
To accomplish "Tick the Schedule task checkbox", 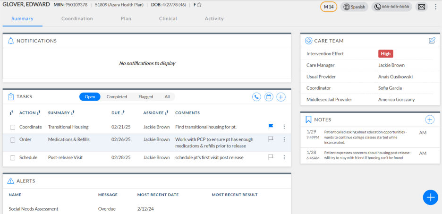I will click(13, 158).
